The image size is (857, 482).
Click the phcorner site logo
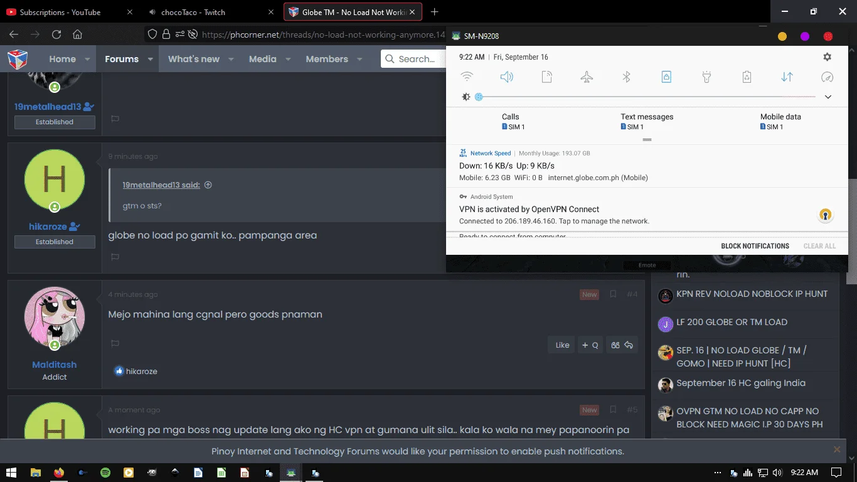pos(18,59)
